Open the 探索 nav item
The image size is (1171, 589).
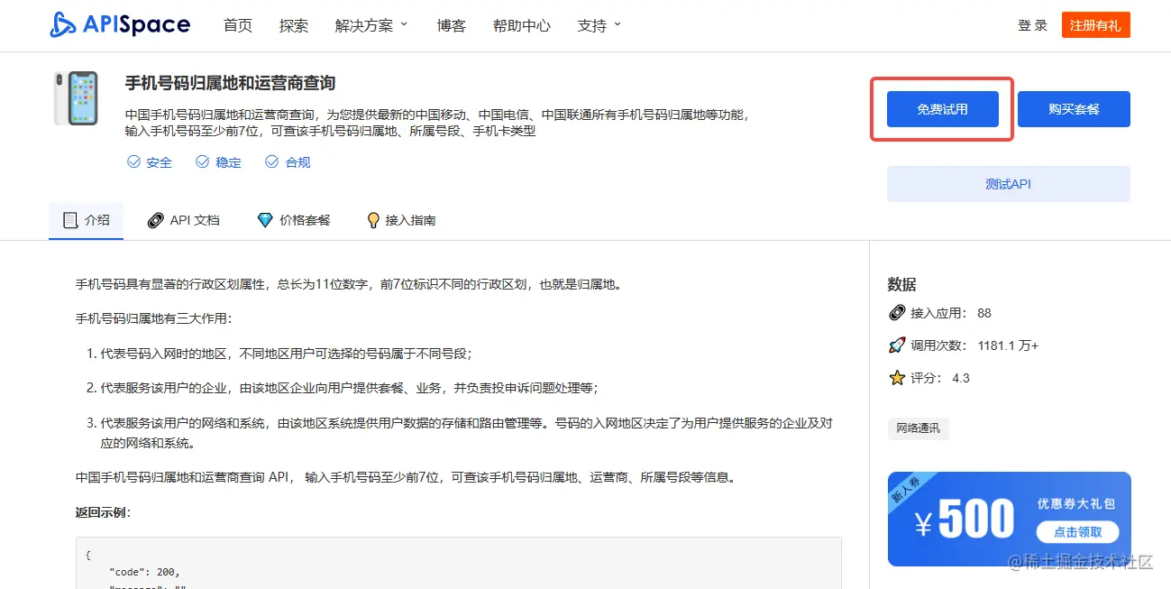click(294, 25)
